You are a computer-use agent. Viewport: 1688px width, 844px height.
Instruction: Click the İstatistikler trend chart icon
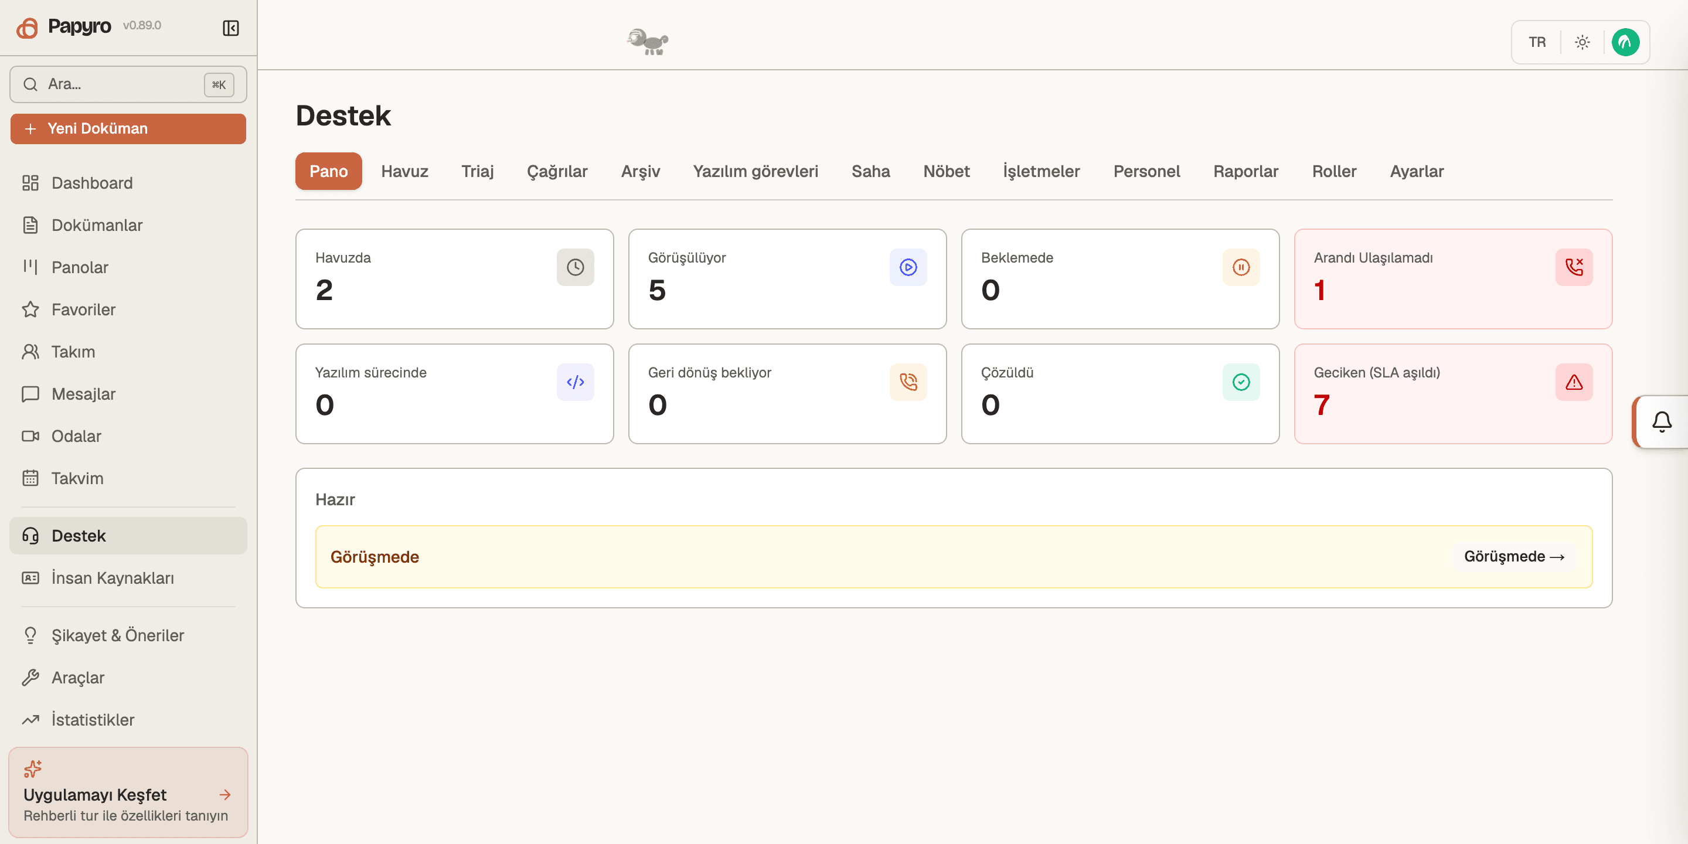coord(30,720)
